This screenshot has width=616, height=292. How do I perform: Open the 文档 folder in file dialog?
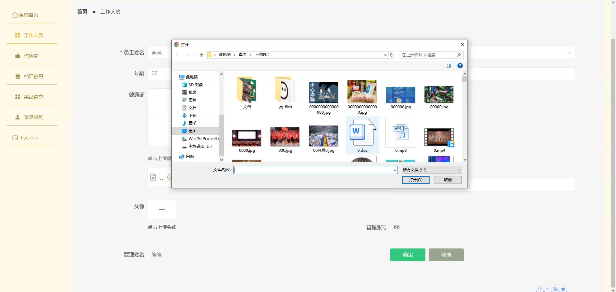(x=246, y=93)
